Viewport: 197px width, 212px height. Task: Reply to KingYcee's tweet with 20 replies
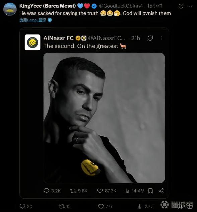[22, 206]
